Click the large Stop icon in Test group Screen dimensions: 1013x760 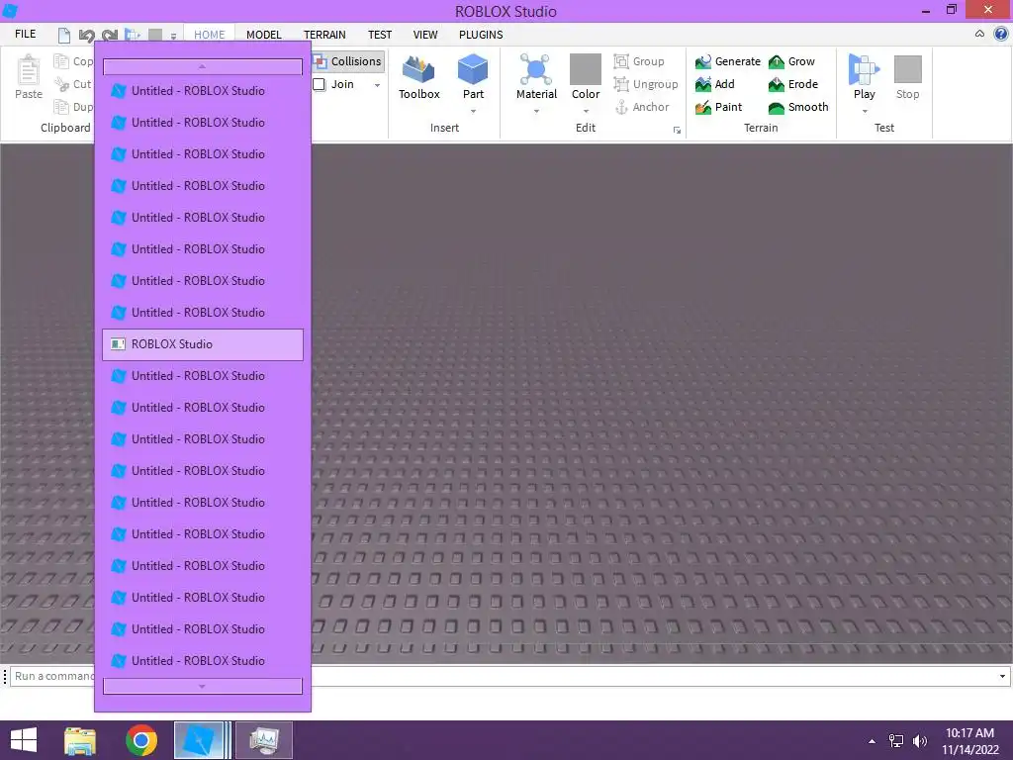click(908, 69)
